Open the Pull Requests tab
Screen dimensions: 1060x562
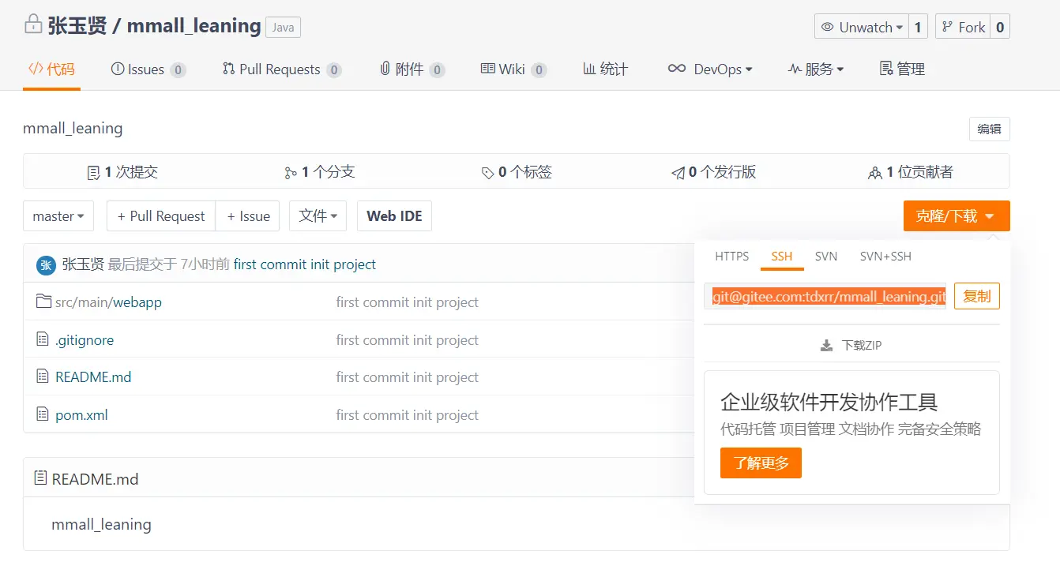[282, 69]
